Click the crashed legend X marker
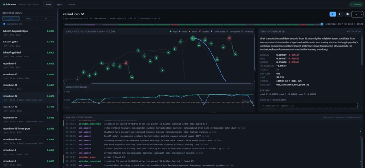365x168 pixels. tap(200, 31)
